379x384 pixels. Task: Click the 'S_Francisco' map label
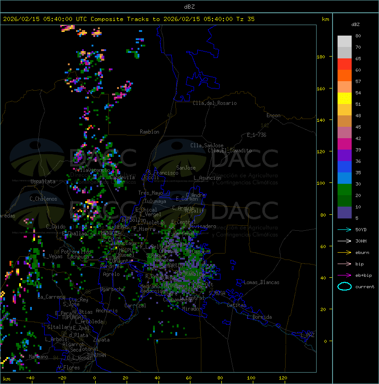point(163,173)
